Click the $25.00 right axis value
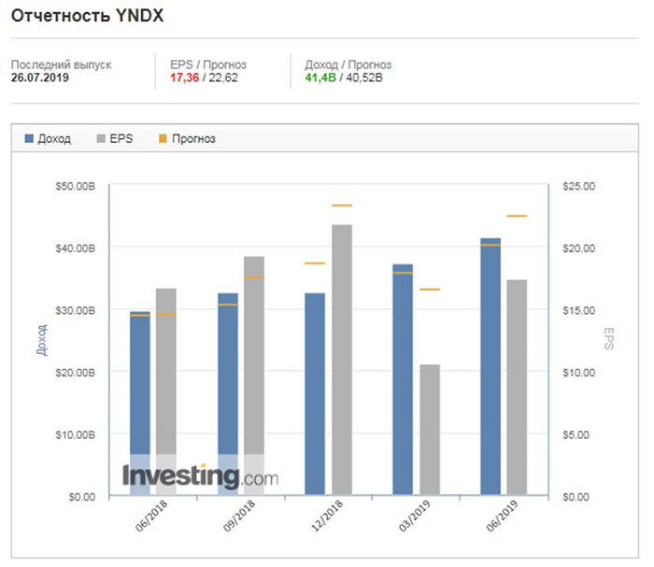654x567 pixels. (x=578, y=186)
